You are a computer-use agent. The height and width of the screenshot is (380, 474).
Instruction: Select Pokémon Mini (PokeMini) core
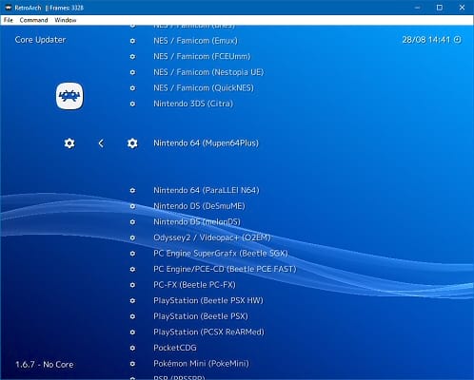click(x=201, y=364)
